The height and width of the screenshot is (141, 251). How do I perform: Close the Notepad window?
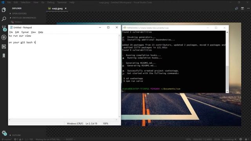[117, 27]
